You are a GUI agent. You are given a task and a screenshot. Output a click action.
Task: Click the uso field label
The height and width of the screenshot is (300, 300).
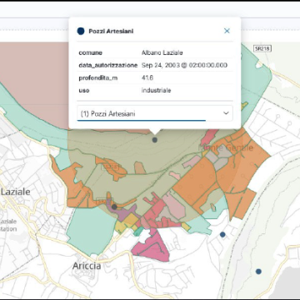pyautogui.click(x=84, y=91)
